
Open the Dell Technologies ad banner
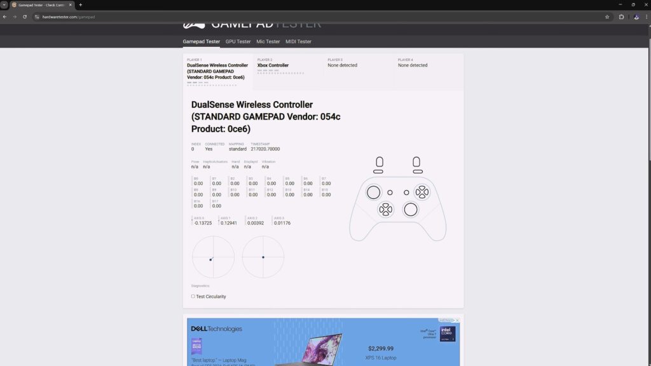pos(324,342)
